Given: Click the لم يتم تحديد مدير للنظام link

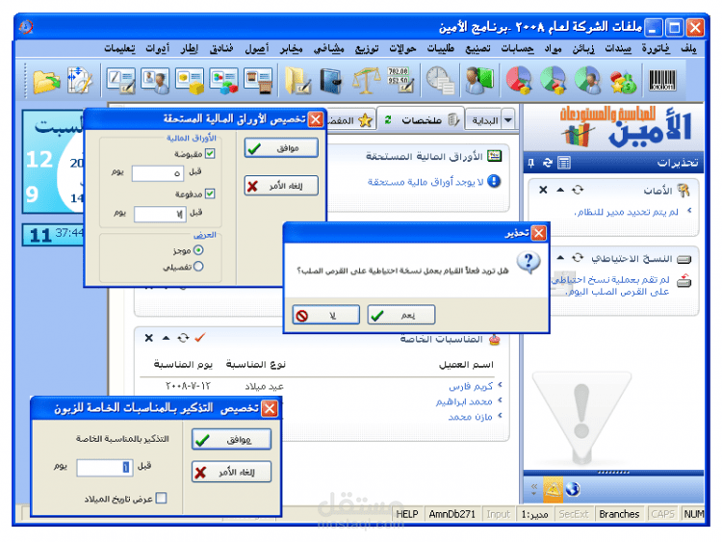Looking at the screenshot, I should coord(627,212).
